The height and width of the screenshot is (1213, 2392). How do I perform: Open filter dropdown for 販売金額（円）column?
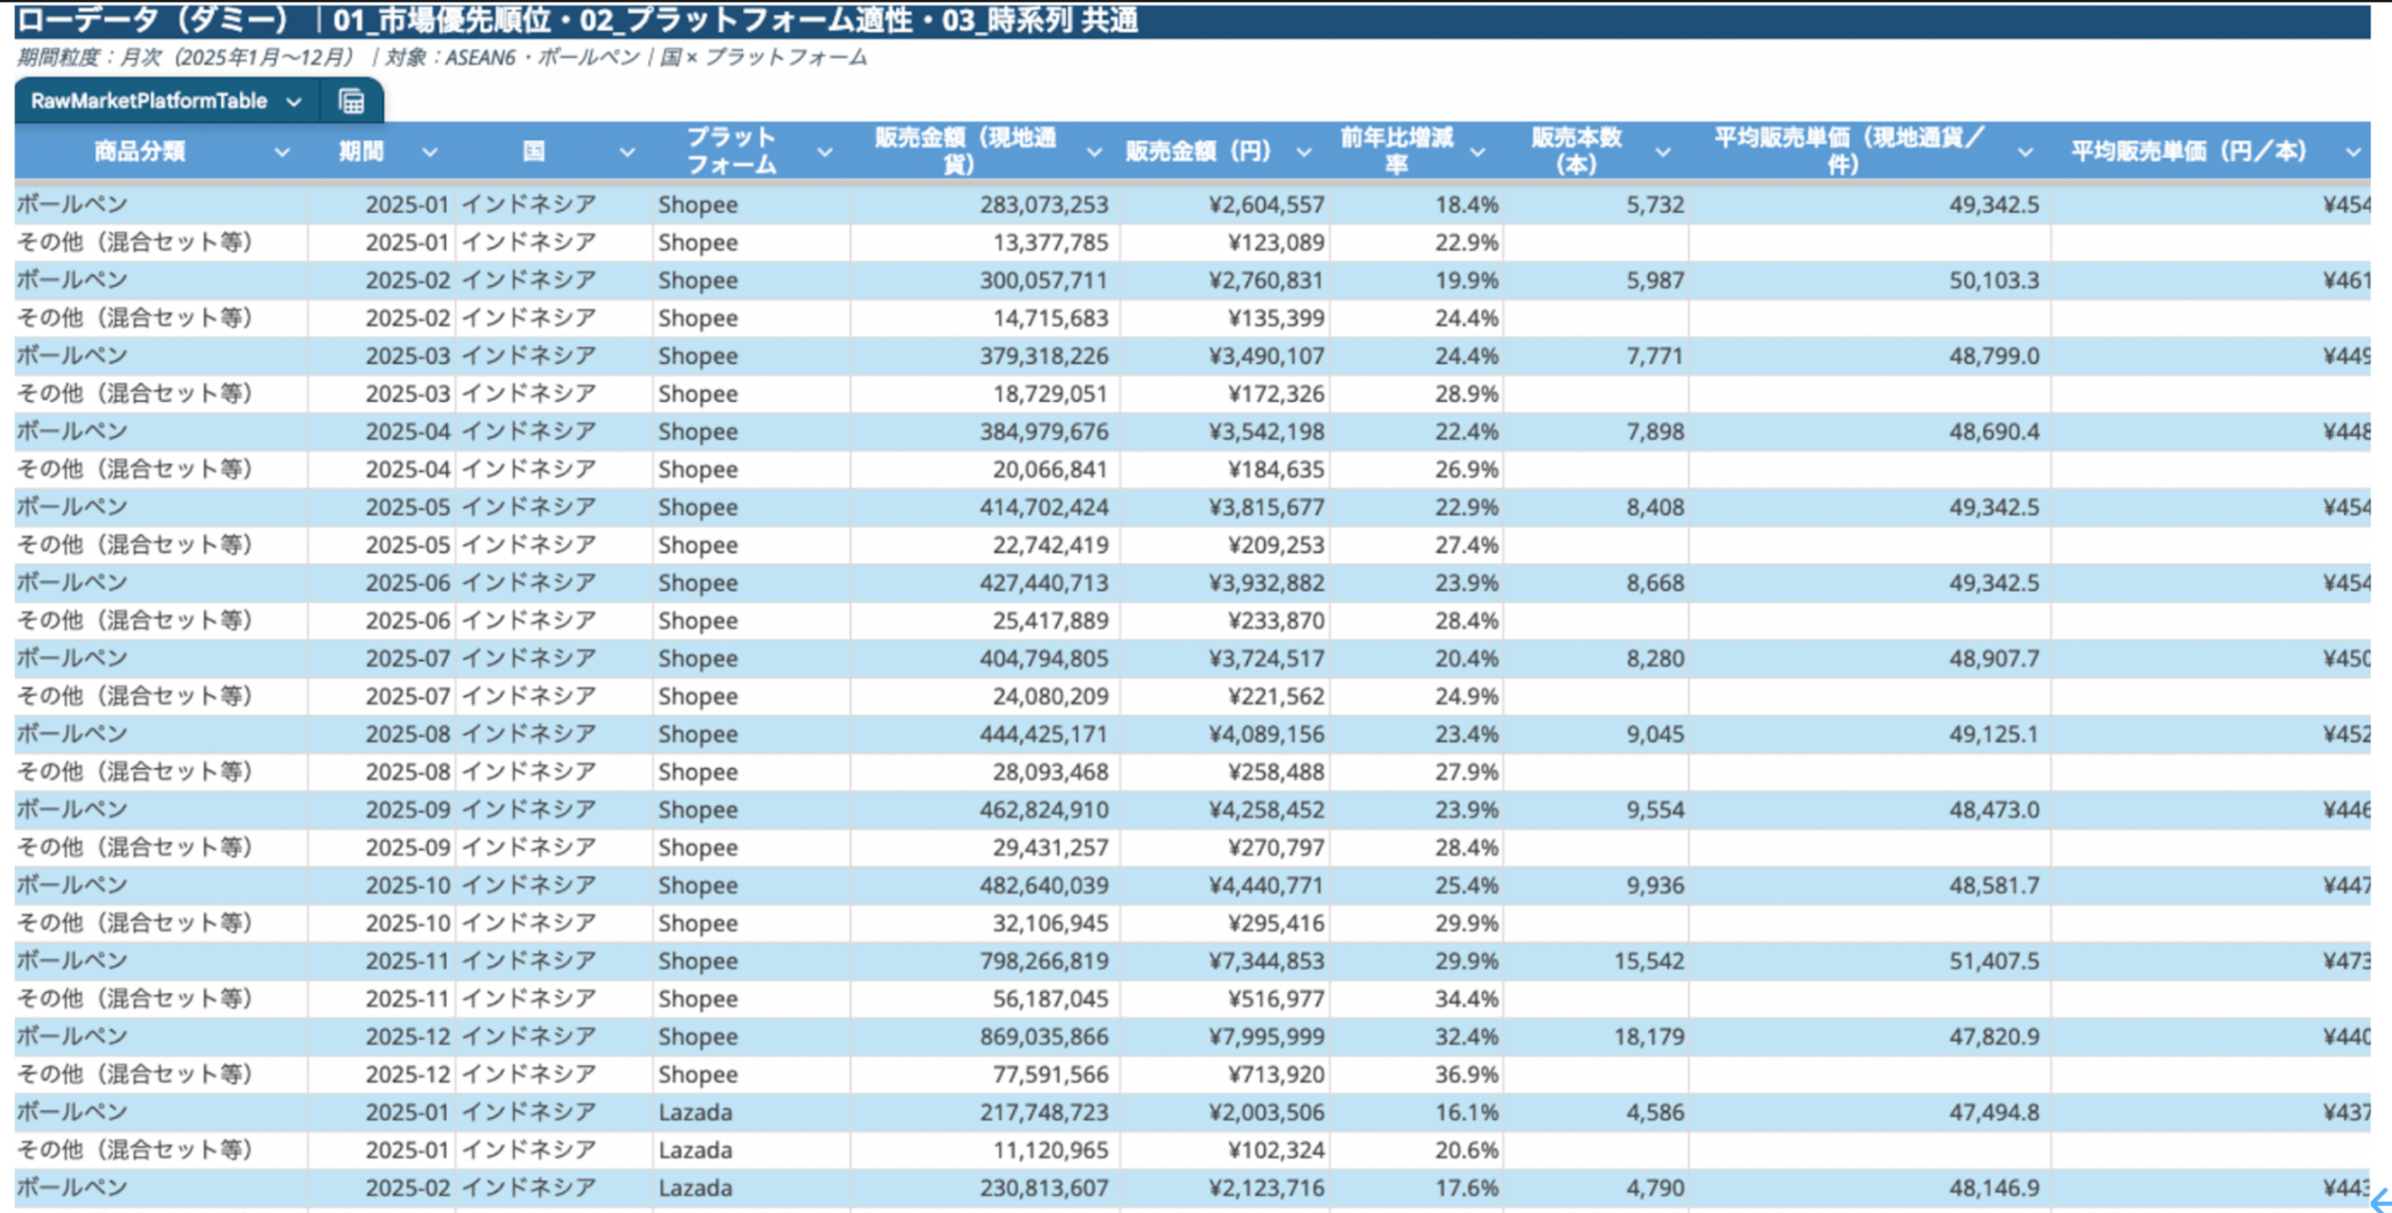pyautogui.click(x=1303, y=151)
